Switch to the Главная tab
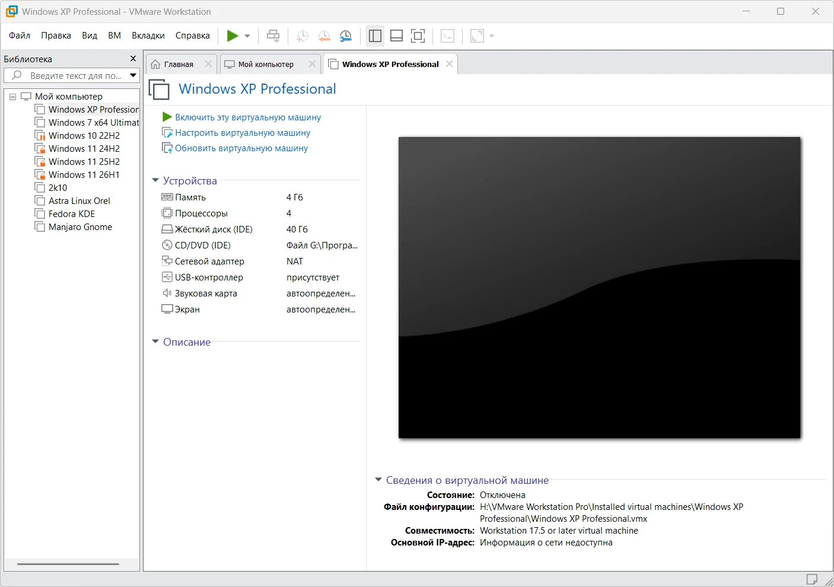This screenshot has width=834, height=587. [x=179, y=64]
